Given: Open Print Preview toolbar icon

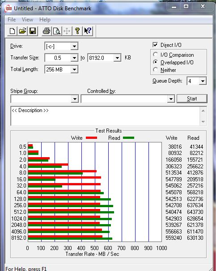Looking at the screenshot, I should coord(57,31).
